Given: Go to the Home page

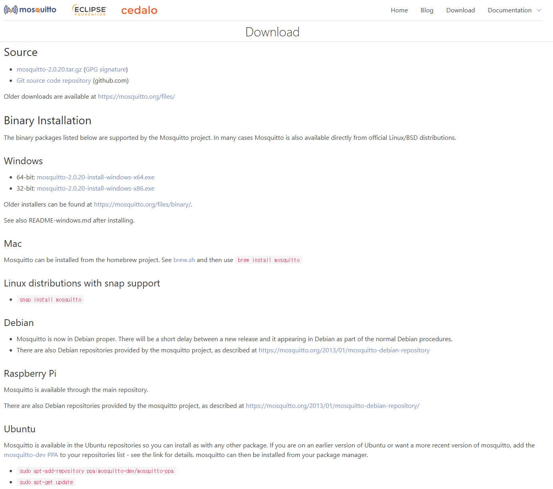Looking at the screenshot, I should [399, 10].
